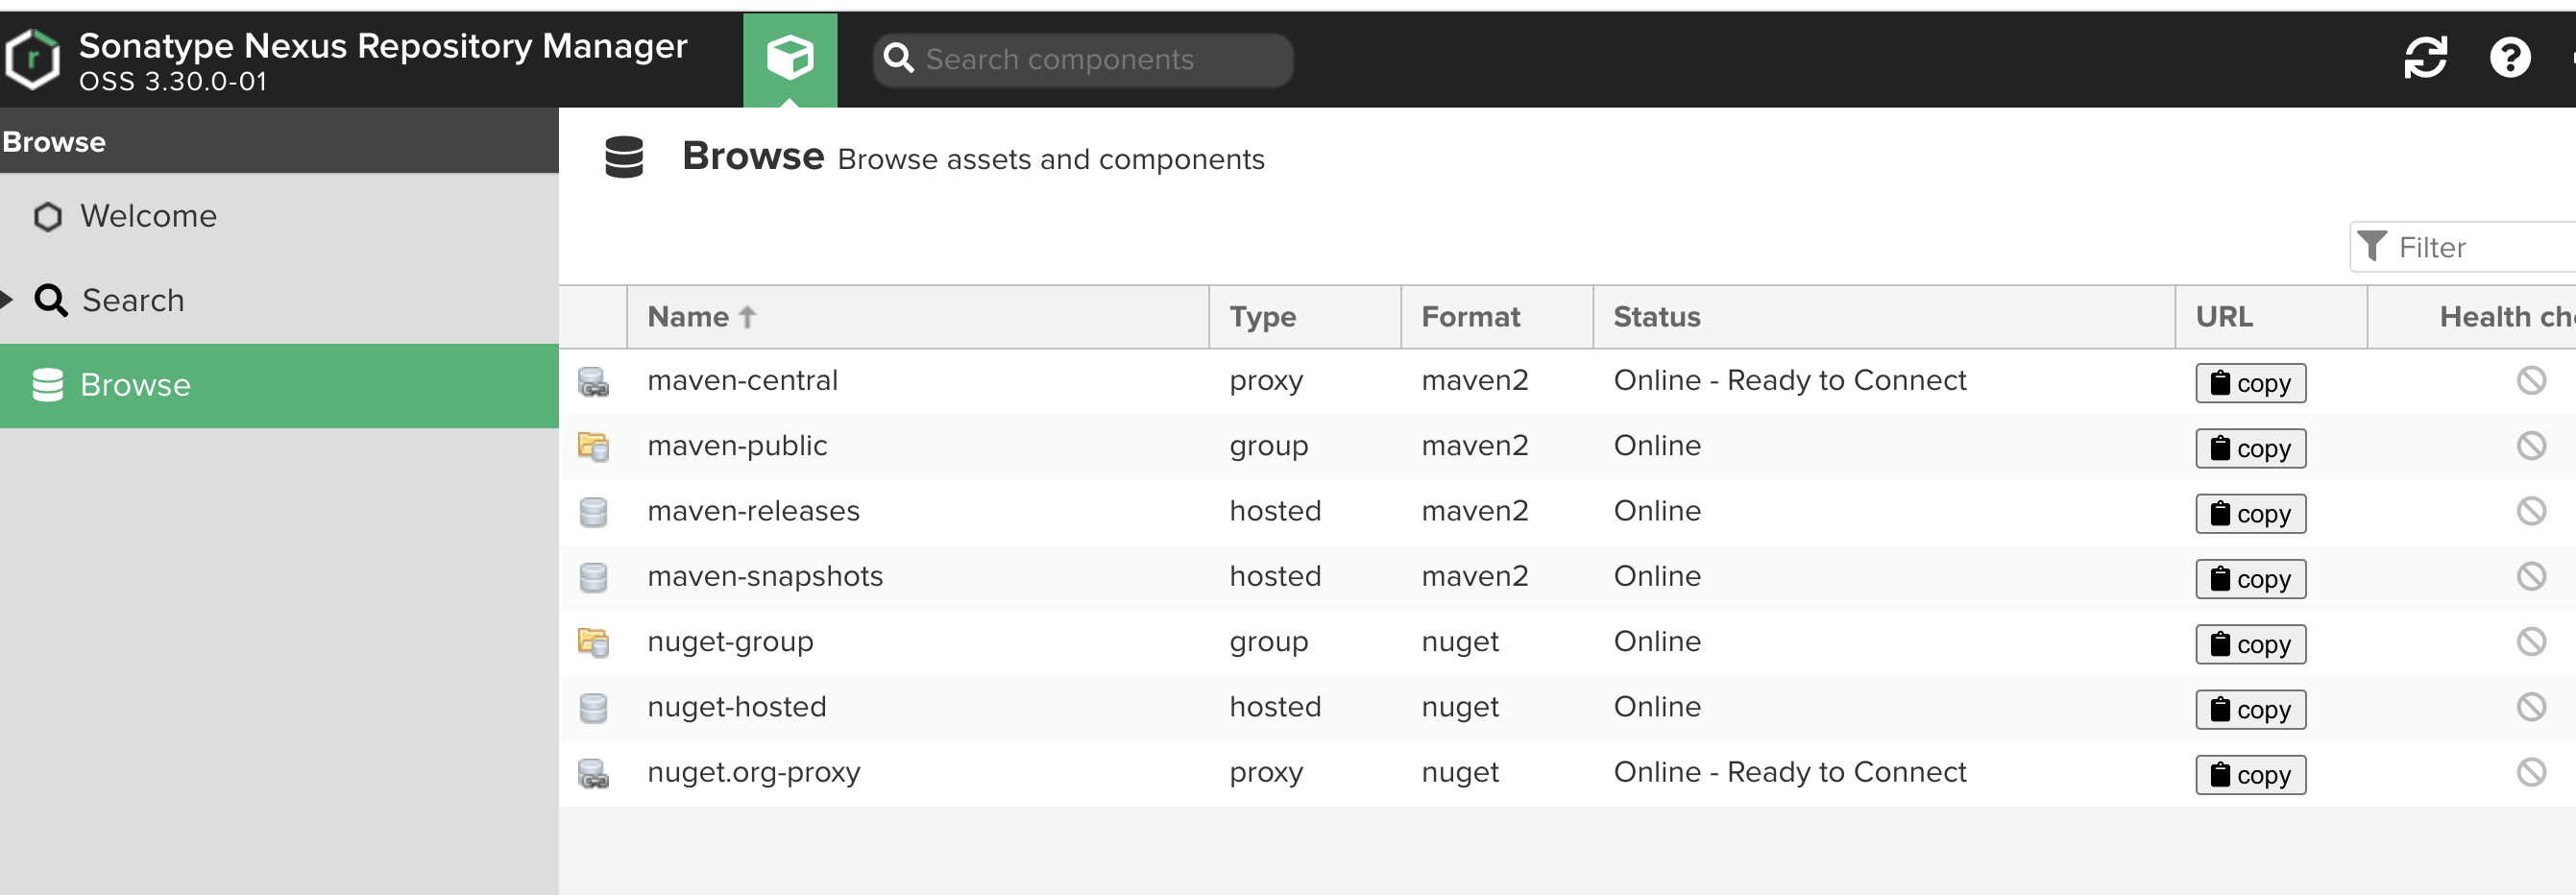
Task: Click health check icon for maven-releases
Action: (x=2531, y=511)
